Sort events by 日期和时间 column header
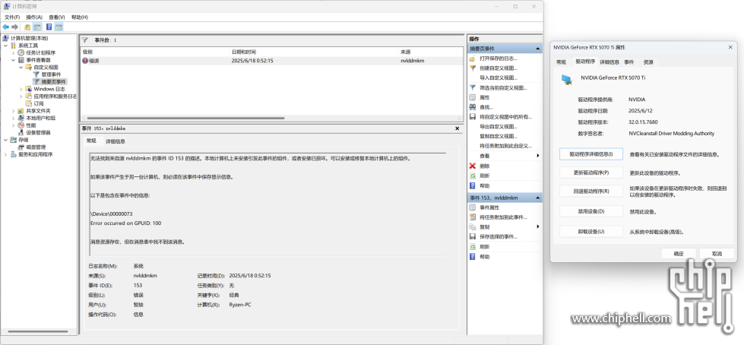The height and width of the screenshot is (345, 744). pos(314,51)
